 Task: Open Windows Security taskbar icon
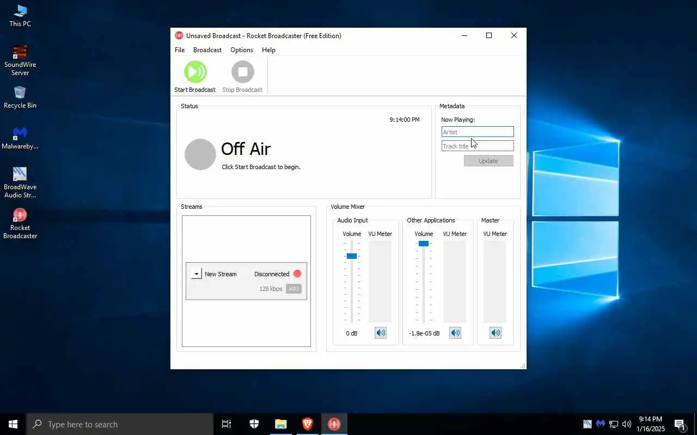pyautogui.click(x=254, y=424)
